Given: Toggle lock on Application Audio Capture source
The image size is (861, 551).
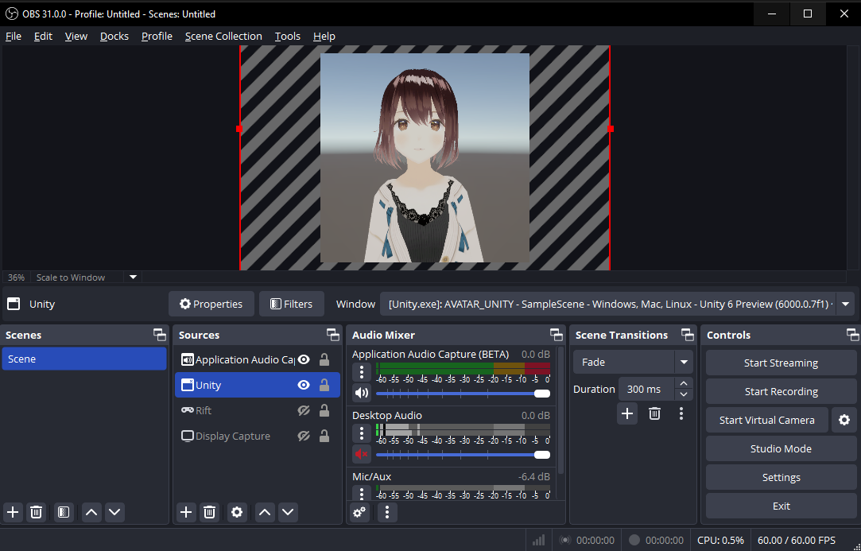Looking at the screenshot, I should click(324, 360).
